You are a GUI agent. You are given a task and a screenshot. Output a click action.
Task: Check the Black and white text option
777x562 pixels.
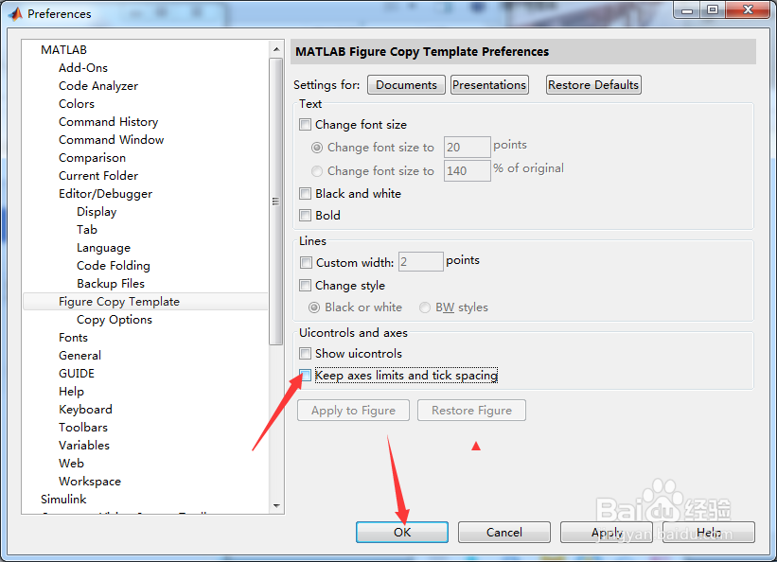(307, 193)
